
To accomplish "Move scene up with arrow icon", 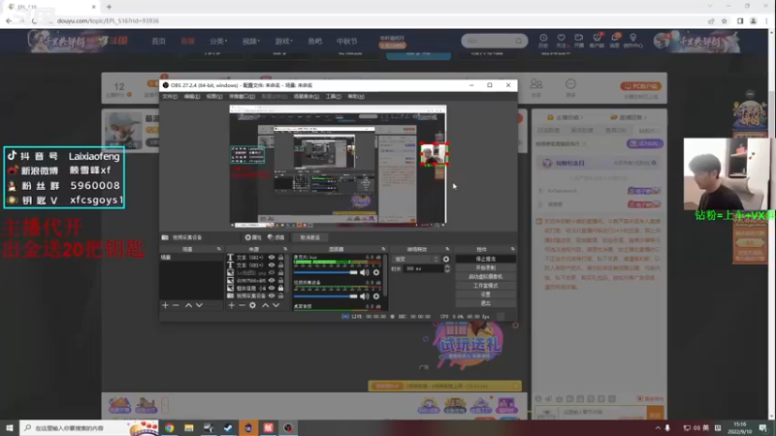I will 188,305.
